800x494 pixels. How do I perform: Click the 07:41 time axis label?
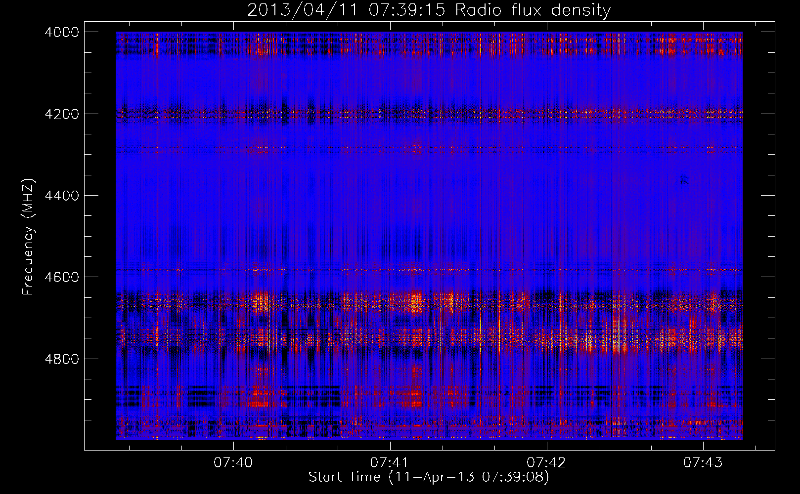click(389, 462)
